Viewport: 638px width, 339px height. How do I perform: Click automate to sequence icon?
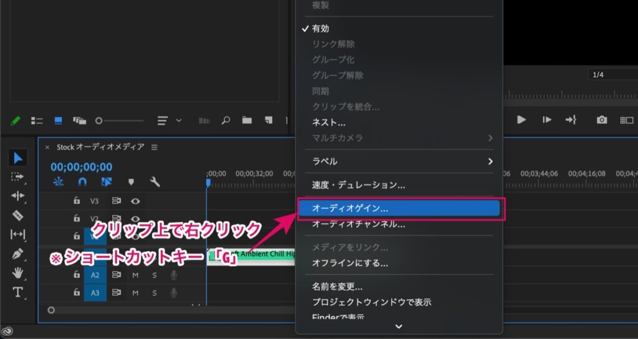point(204,121)
